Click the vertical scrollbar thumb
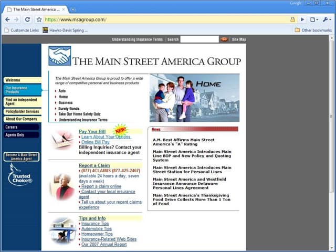The image size is (336, 252). [331, 117]
